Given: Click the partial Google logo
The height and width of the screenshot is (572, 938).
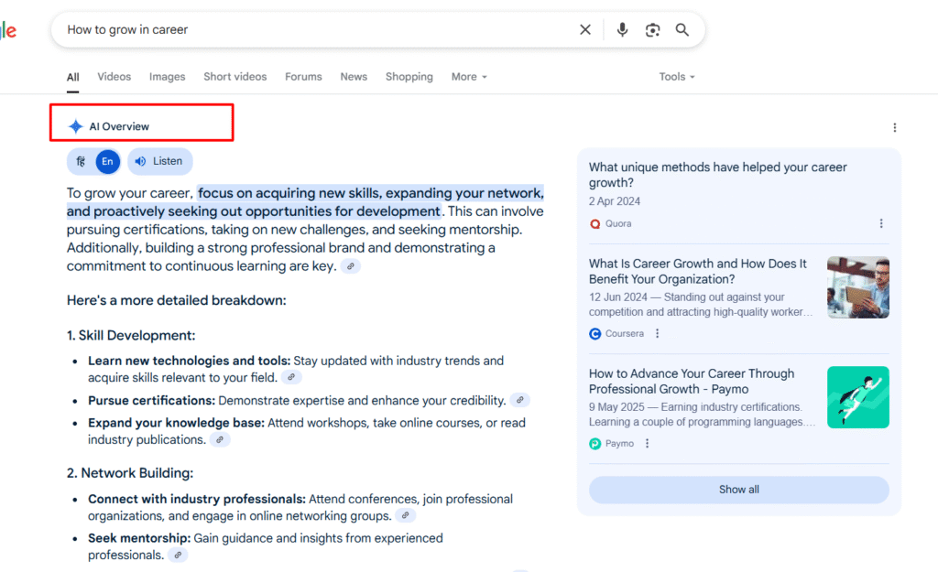Looking at the screenshot, I should coord(7,30).
